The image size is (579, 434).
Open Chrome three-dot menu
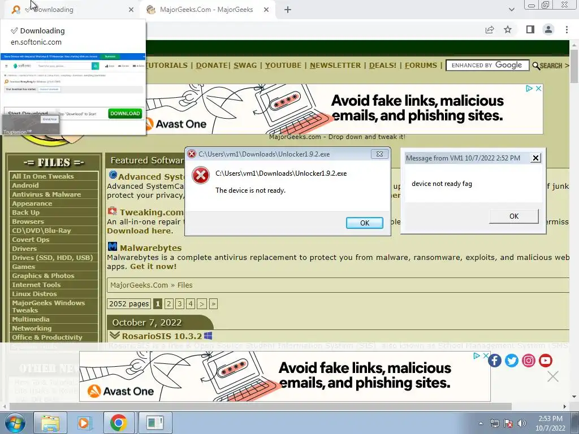point(567,29)
